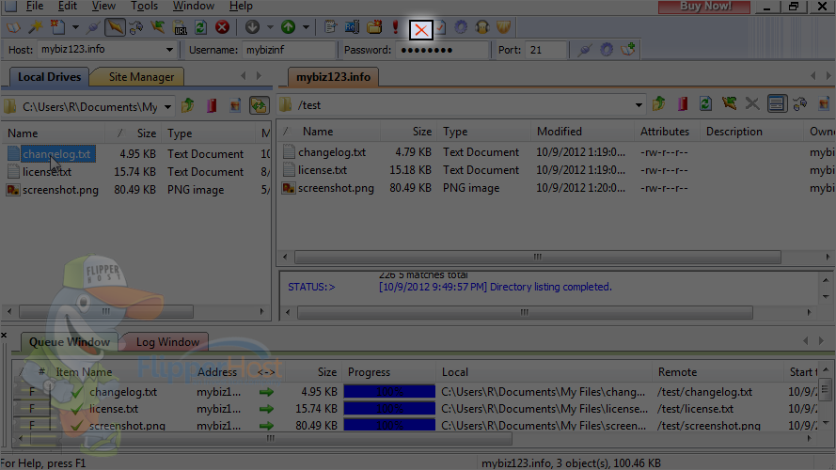
Task: Click the red bookmark icon in remote pane
Action: 683,104
